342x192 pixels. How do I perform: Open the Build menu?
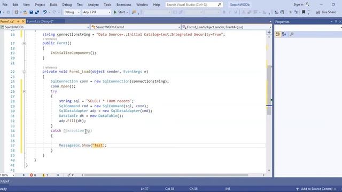(x=53, y=5)
